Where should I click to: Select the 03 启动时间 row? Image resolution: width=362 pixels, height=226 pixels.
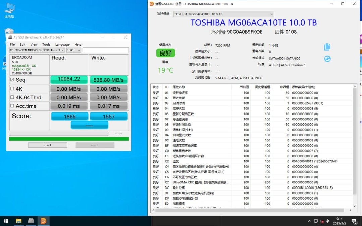[252, 103]
